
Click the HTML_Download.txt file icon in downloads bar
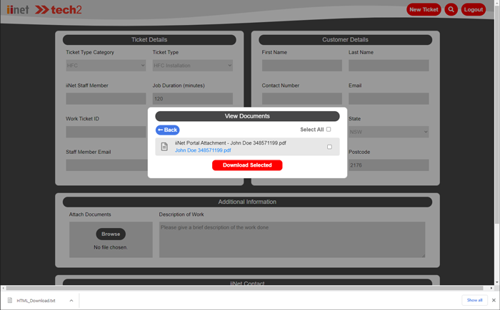click(x=10, y=300)
